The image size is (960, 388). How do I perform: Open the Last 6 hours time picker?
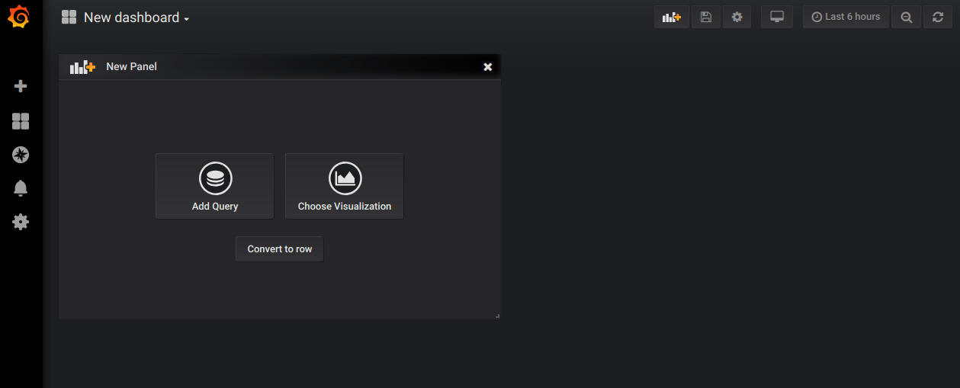click(x=846, y=17)
